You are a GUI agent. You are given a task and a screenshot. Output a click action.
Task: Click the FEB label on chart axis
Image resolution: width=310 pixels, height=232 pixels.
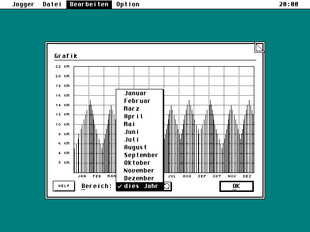(97, 176)
